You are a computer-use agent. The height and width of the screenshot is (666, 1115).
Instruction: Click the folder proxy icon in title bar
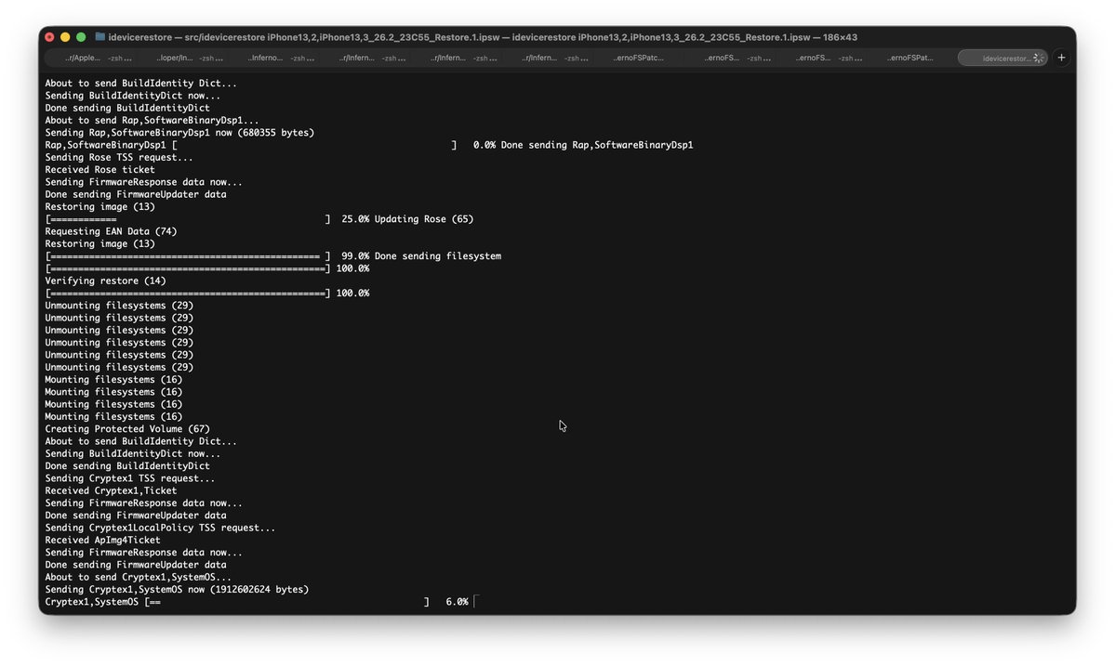pos(100,37)
